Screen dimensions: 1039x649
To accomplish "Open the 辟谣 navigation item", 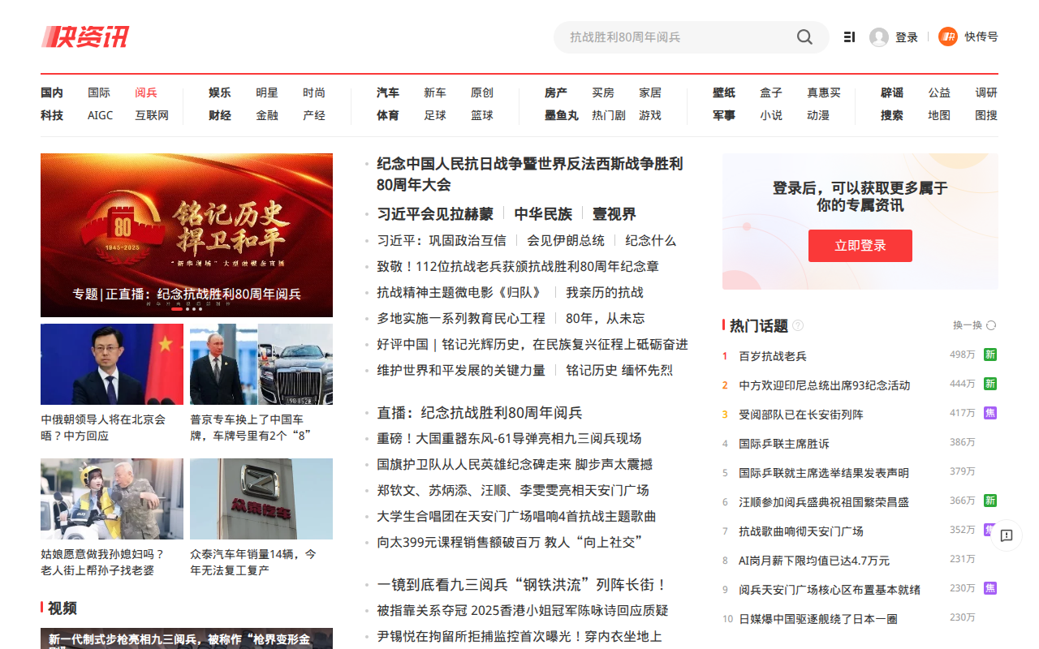I will pos(892,92).
